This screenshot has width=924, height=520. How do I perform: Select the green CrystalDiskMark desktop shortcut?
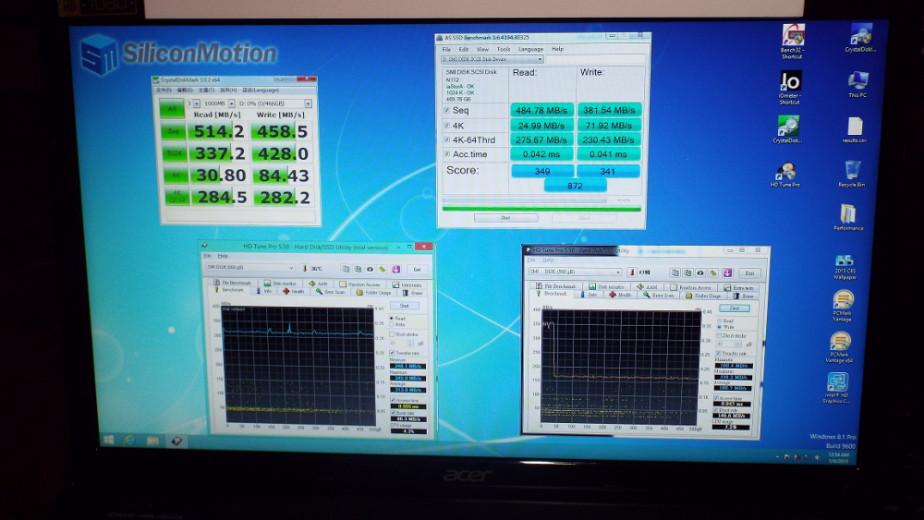tap(788, 129)
